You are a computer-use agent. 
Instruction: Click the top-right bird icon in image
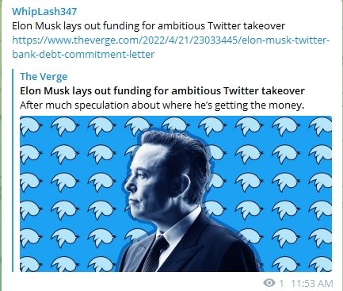pos(321,126)
